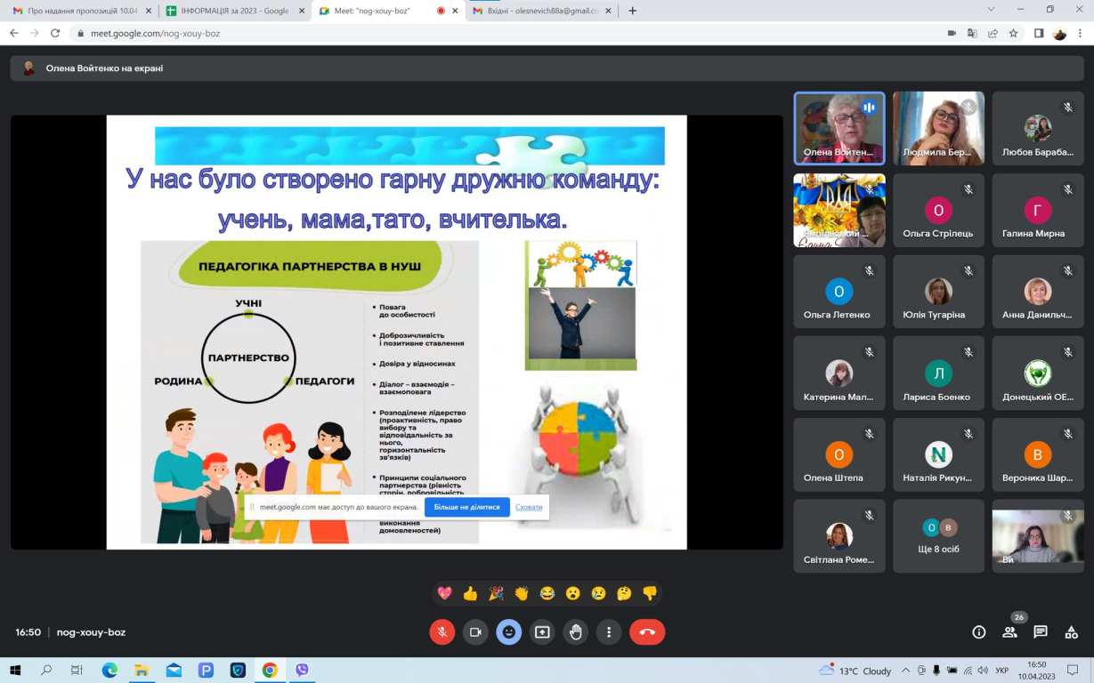Open meeting details info icon
The width and height of the screenshot is (1094, 683).
pyautogui.click(x=979, y=632)
